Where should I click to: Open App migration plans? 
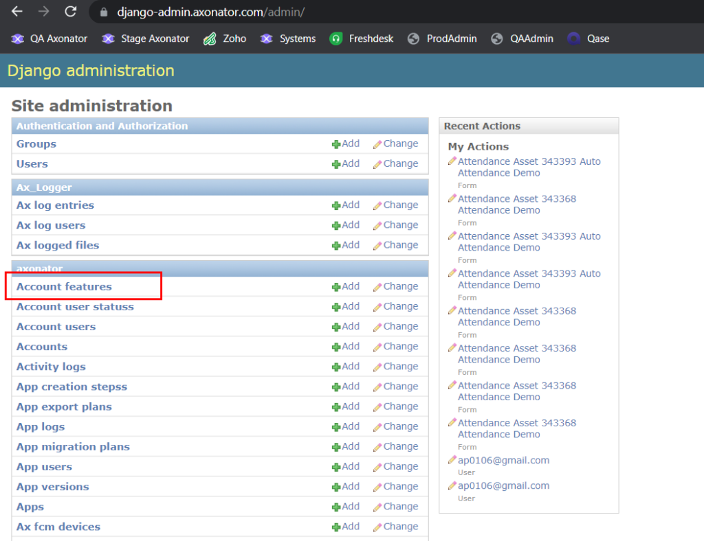point(73,447)
